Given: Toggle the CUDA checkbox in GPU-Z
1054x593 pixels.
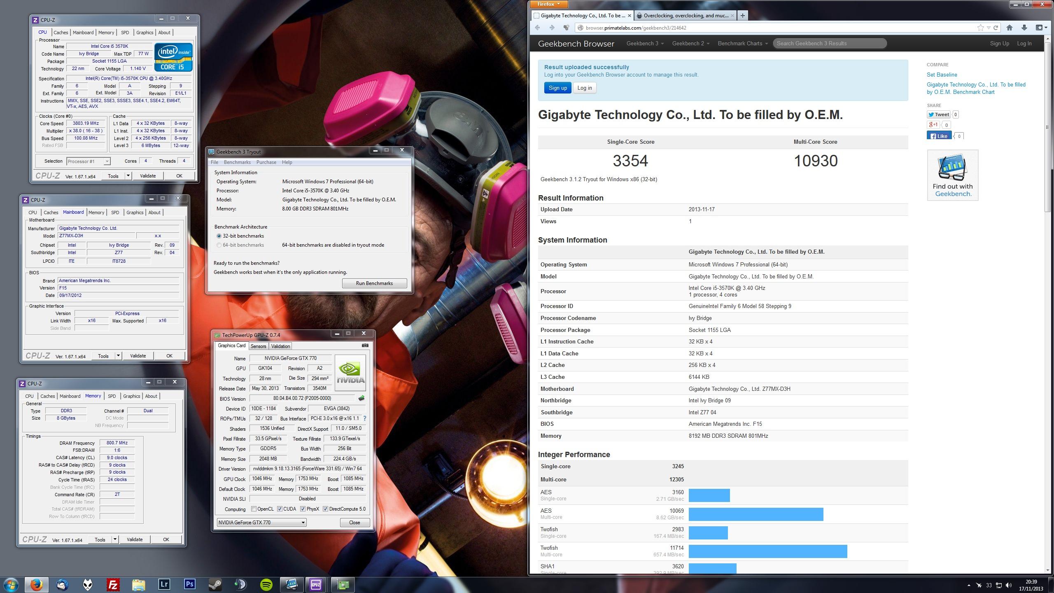Looking at the screenshot, I should coord(280,509).
